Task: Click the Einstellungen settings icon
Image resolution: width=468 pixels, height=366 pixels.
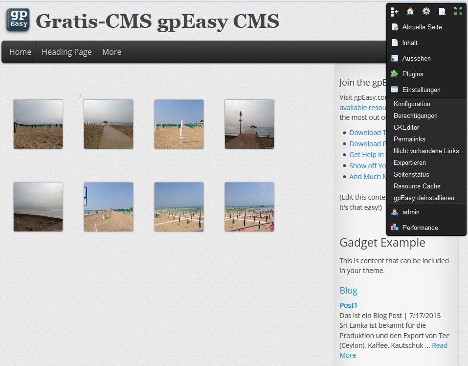Action: pyautogui.click(x=395, y=90)
